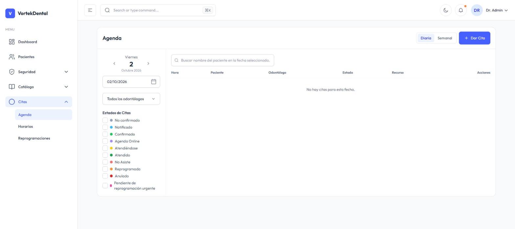Click the search magnifier icon in top bar
This screenshot has height=229, width=515.
click(107, 10)
